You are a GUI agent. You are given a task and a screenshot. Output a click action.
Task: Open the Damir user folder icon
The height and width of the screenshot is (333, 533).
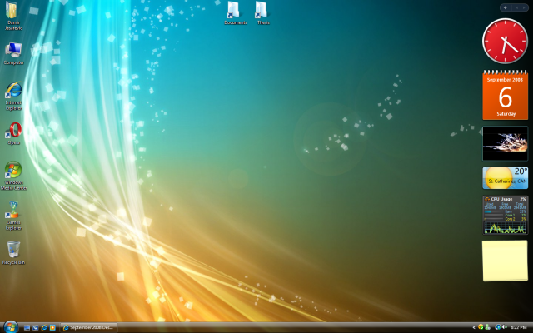(x=12, y=16)
